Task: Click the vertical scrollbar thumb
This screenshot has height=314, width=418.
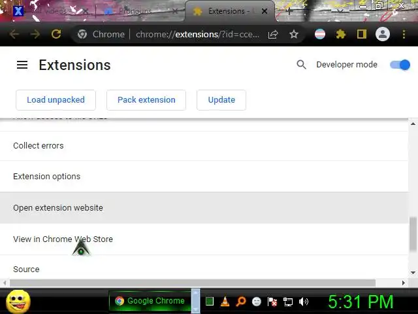Action: point(413,234)
